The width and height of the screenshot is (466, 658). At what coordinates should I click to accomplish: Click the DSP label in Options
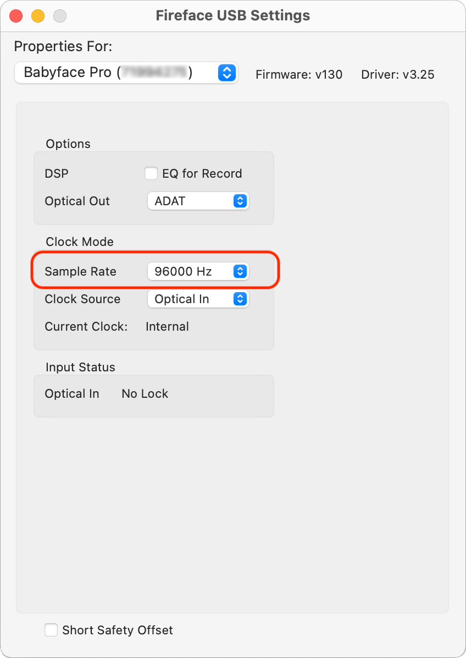pyautogui.click(x=57, y=174)
